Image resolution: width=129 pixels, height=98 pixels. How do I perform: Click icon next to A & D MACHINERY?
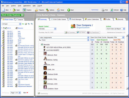click(x=44, y=50)
